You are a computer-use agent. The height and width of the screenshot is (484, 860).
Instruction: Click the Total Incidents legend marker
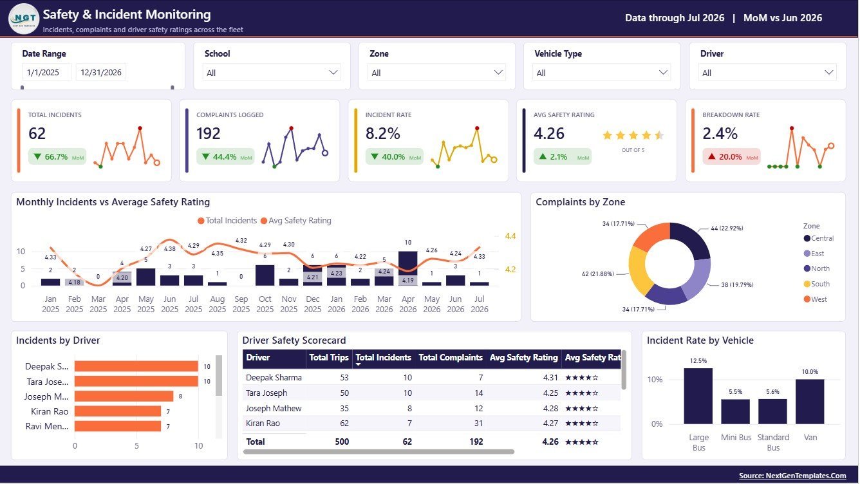pos(201,221)
